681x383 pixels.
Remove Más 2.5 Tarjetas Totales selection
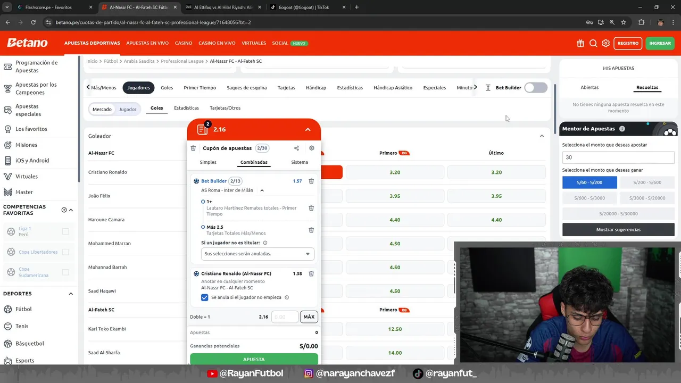point(311,230)
